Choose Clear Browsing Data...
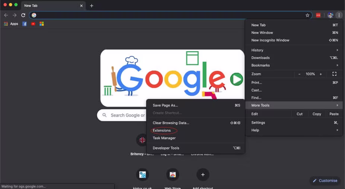This screenshot has width=345, height=189. (x=196, y=123)
